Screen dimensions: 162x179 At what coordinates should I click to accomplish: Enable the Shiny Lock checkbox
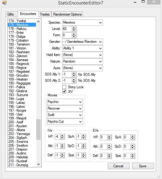point(64,87)
